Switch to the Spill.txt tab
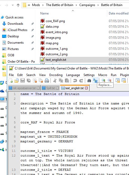Screen dimensions: 129x175 pyautogui.click(x=50, y=88)
